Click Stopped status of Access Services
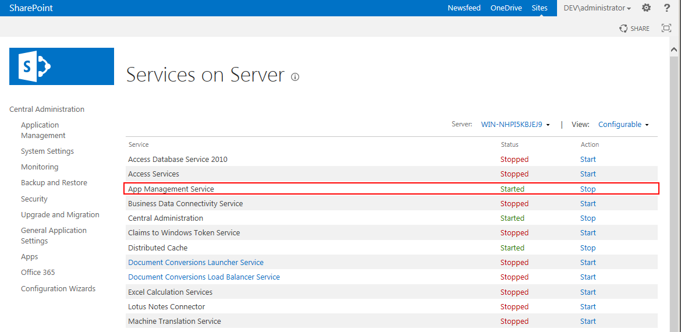 (x=515, y=174)
